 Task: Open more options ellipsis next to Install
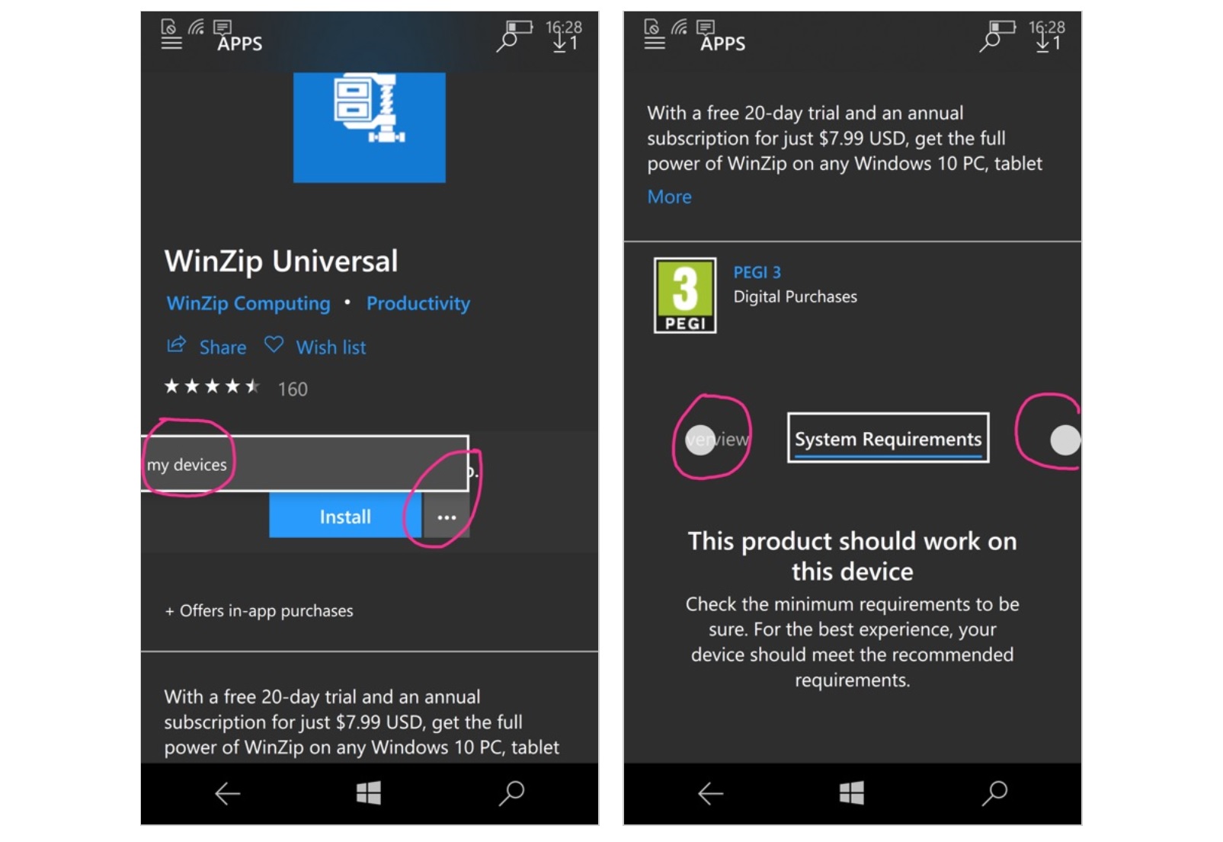point(447,517)
